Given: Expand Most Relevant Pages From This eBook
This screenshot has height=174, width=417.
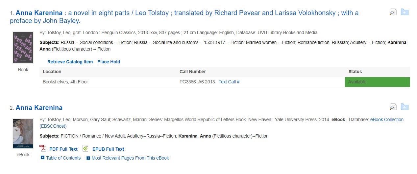Looking at the screenshot, I should (128, 158).
